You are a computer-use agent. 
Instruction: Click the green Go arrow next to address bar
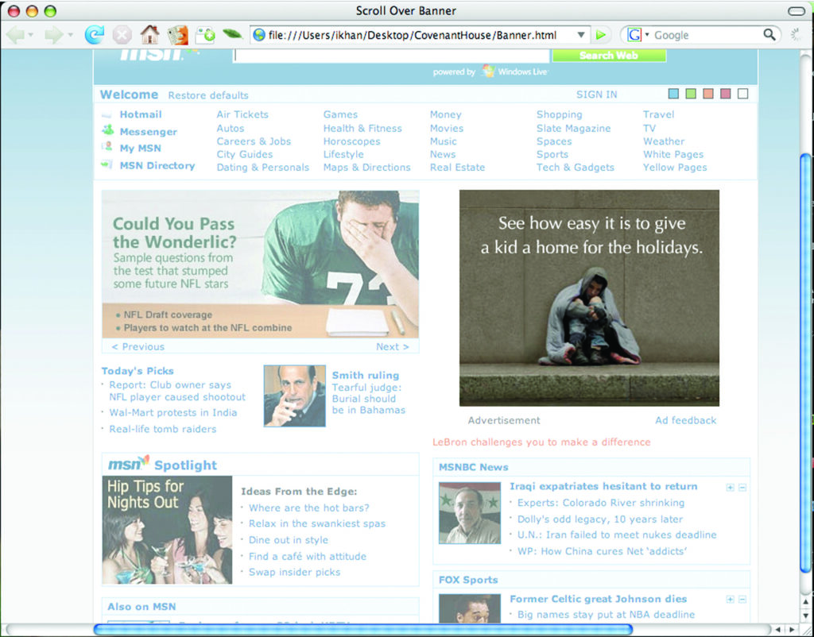click(x=601, y=35)
